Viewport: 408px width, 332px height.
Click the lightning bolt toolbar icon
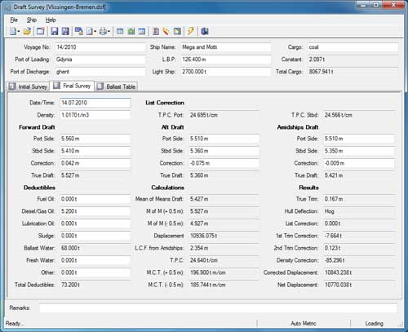pos(191,31)
